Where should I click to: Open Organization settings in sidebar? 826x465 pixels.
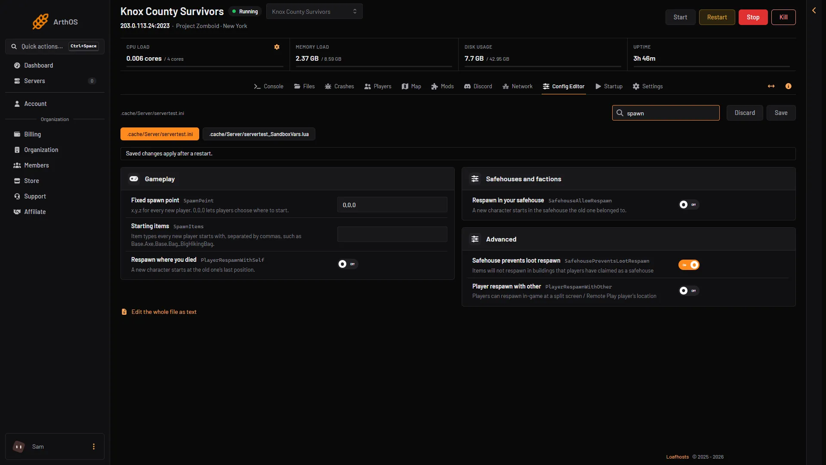click(x=55, y=150)
